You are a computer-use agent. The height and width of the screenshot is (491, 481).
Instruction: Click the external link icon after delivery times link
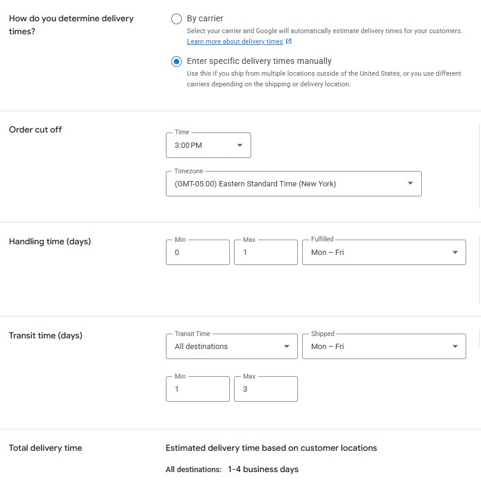288,41
